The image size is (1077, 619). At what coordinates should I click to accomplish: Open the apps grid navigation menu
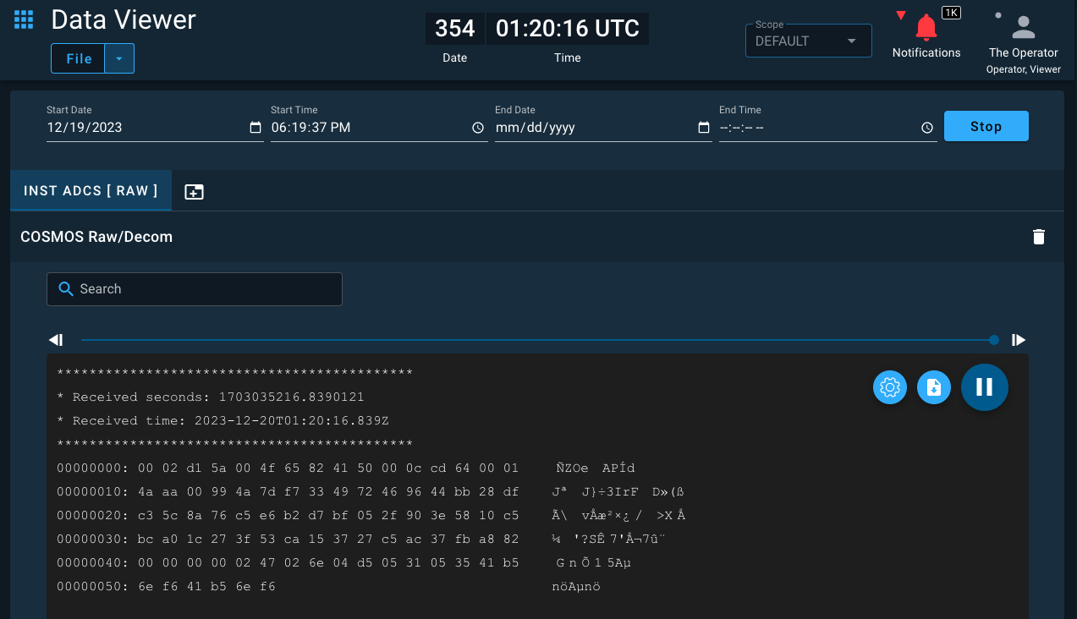coord(24,19)
